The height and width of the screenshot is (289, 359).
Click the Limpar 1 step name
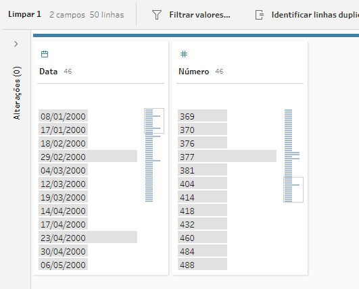[x=25, y=14]
